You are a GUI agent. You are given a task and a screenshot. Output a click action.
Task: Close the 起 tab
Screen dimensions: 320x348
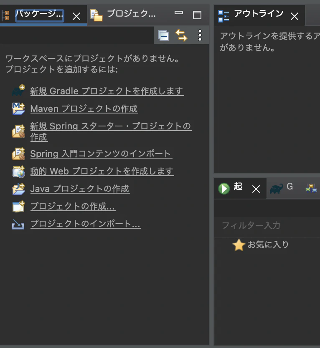tap(256, 189)
